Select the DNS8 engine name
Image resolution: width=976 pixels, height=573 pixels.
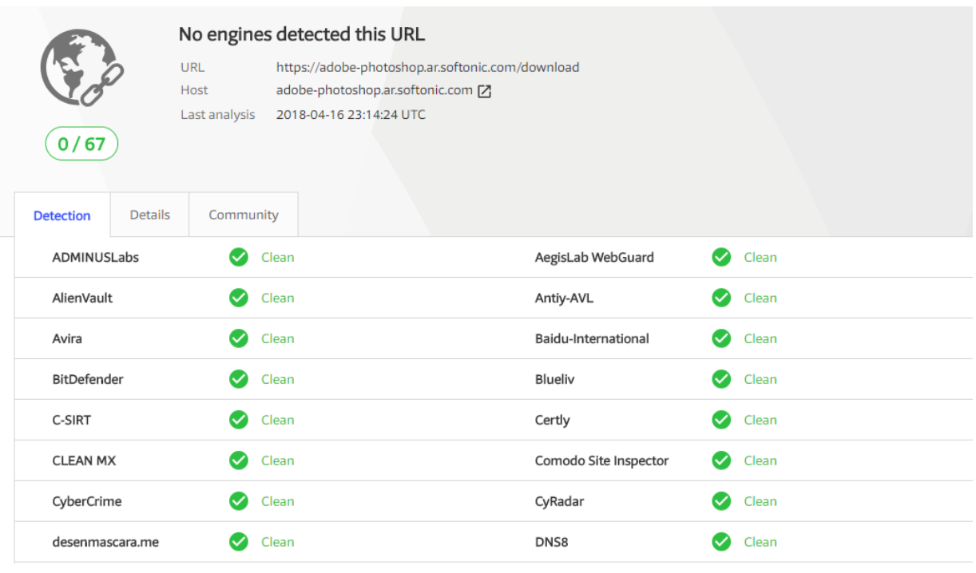click(551, 542)
